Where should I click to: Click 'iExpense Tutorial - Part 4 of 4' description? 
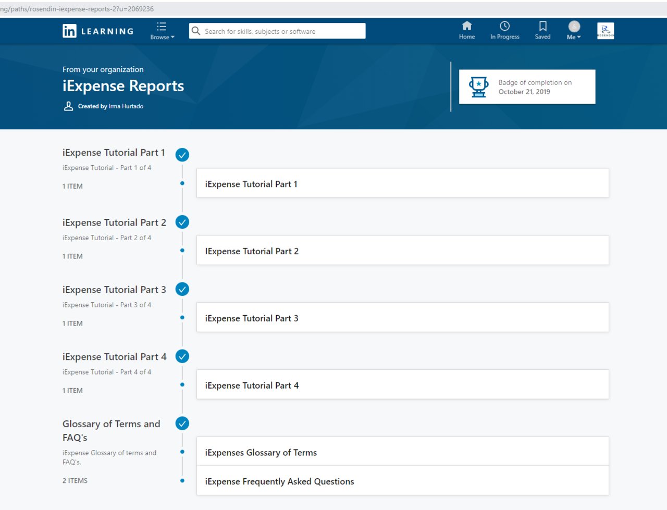click(107, 372)
